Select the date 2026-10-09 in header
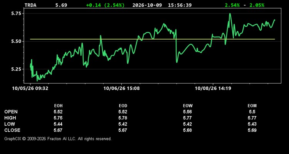The image size is (289, 154). pyautogui.click(x=147, y=5)
